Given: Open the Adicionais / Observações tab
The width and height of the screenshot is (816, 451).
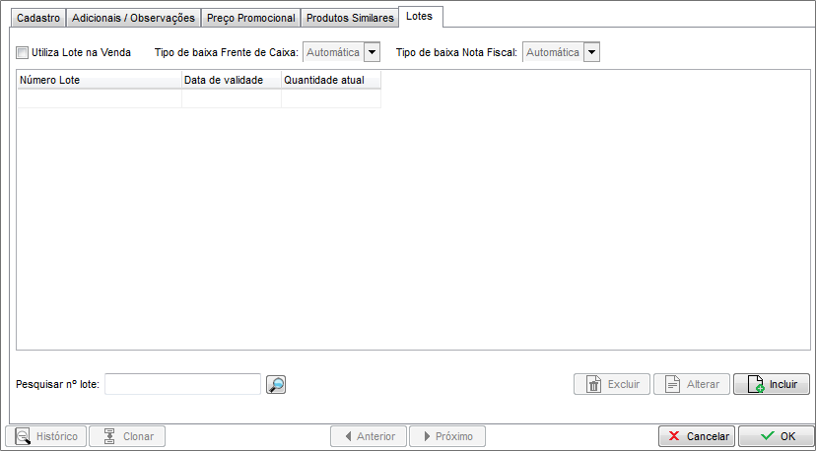Looking at the screenshot, I should click(x=133, y=18).
